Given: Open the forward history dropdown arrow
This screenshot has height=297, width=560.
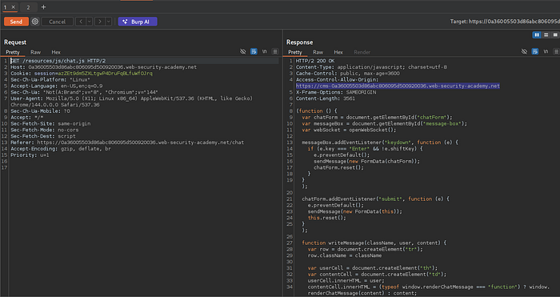Looking at the screenshot, I should pyautogui.click(x=109, y=22).
